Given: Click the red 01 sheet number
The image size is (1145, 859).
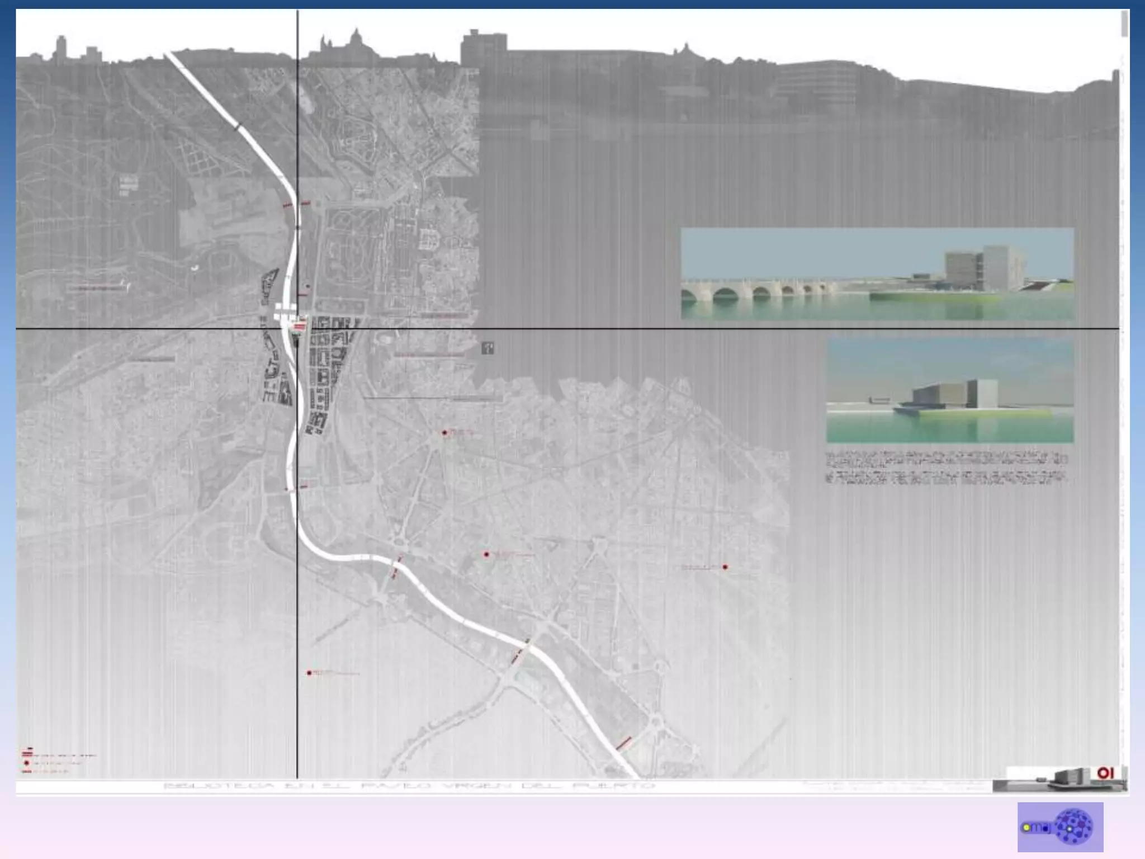Looking at the screenshot, I should (1105, 773).
